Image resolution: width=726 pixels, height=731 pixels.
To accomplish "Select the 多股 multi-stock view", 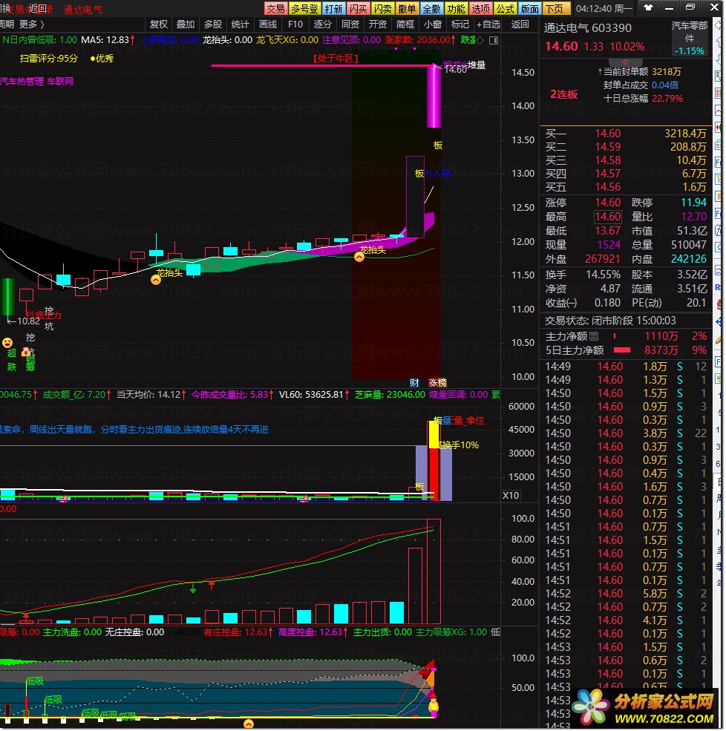I will 213,24.
